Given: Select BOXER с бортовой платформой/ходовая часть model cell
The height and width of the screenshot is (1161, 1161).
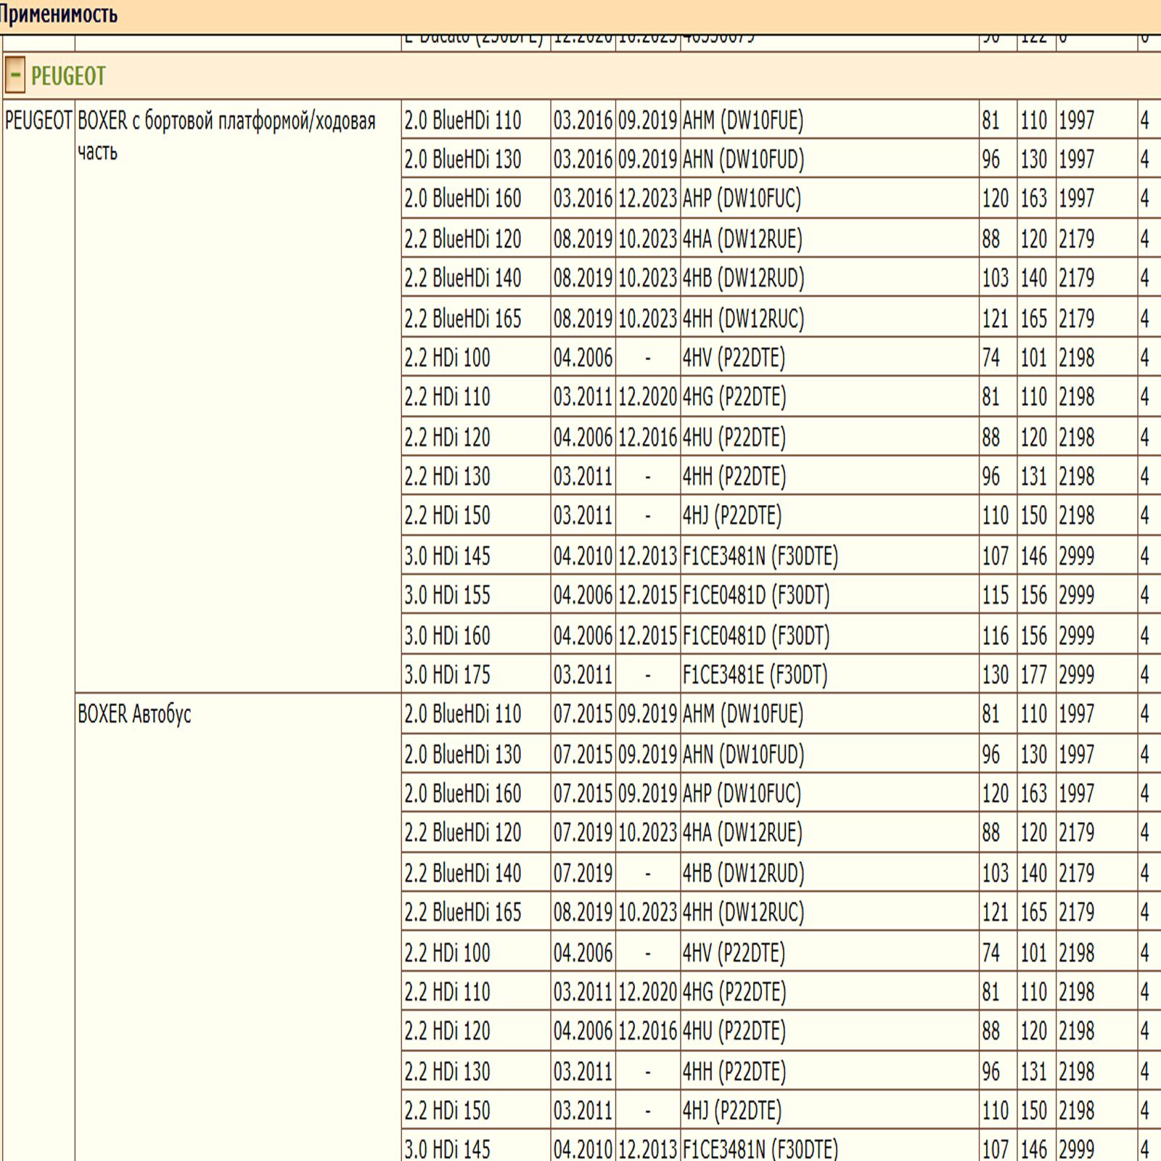Looking at the screenshot, I should pos(226,136).
